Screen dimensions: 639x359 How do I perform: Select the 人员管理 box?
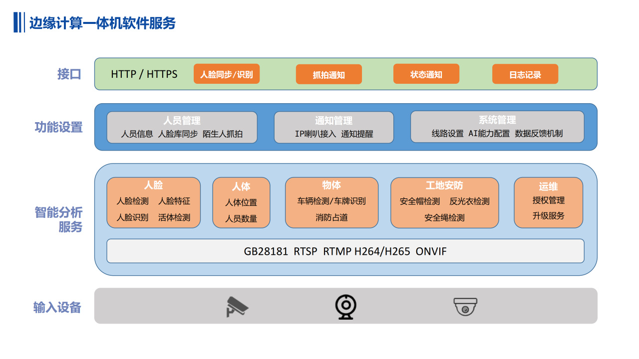point(182,127)
